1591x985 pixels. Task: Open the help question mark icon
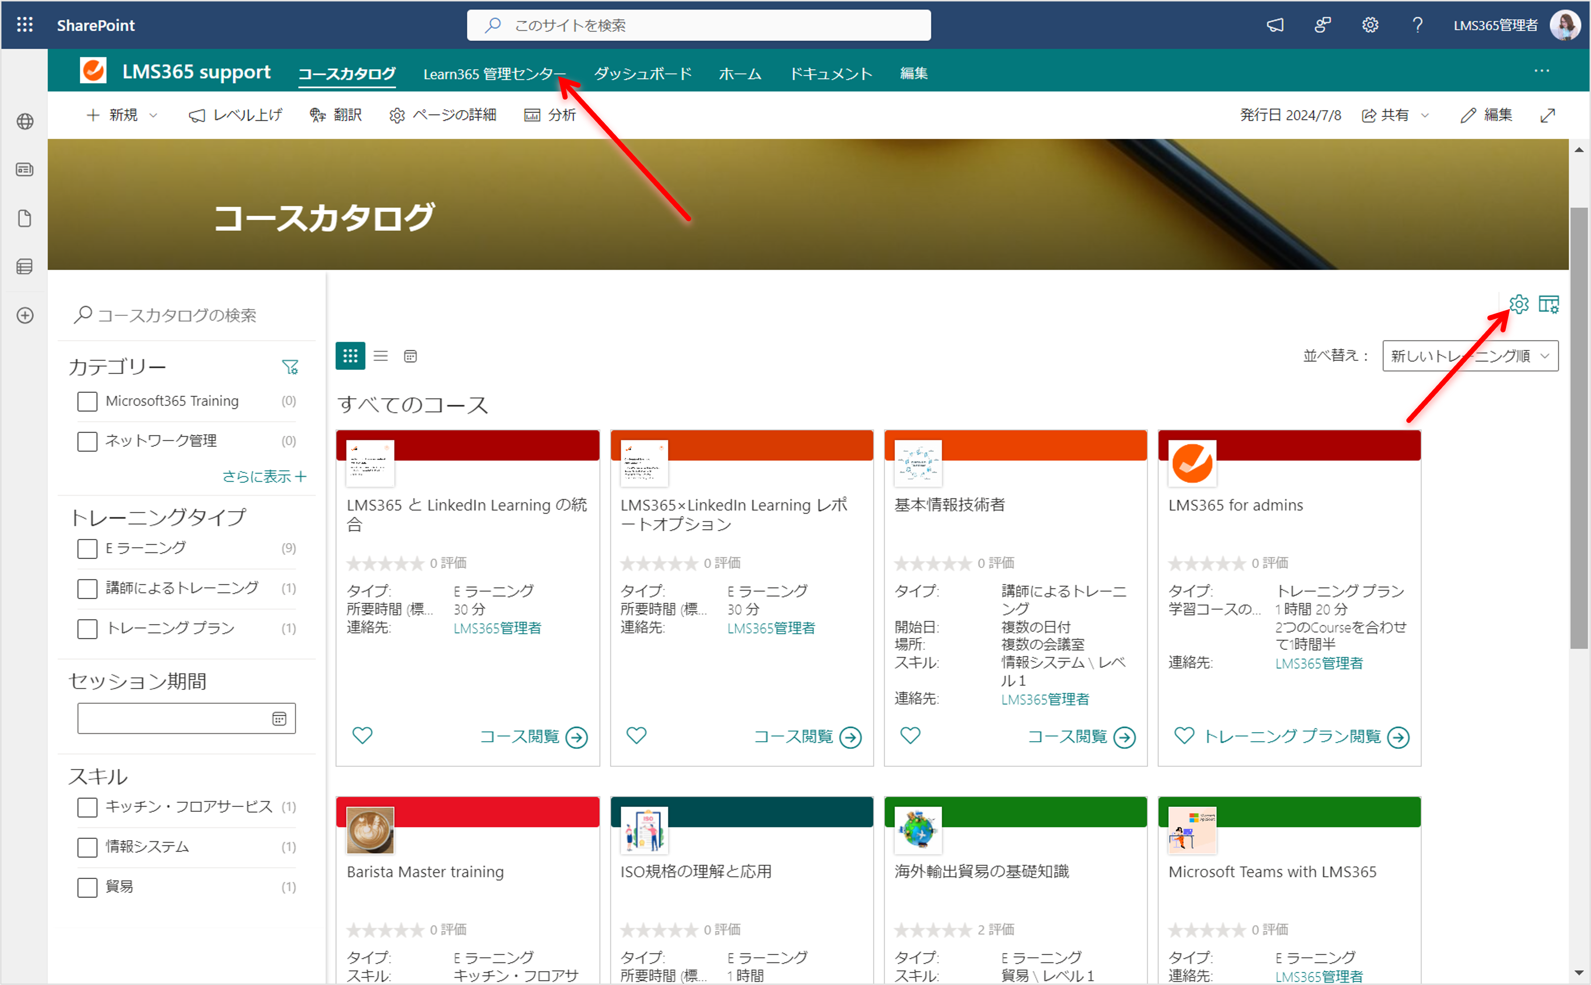point(1417,25)
